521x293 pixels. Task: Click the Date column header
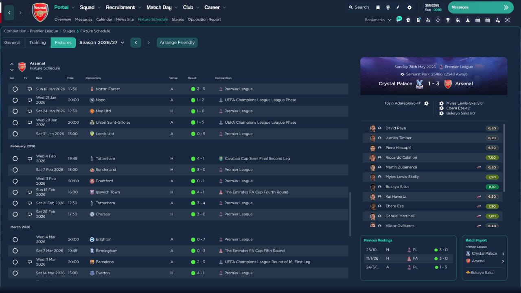pyautogui.click(x=39, y=78)
